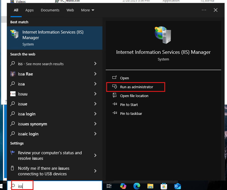The width and height of the screenshot is (227, 190).
Task: Click the search icon beside 'issa login'
Action: tap(12, 114)
